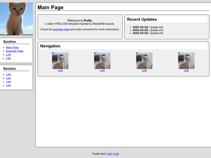
Task: Click the bold word 'Pedia' in welcome text
Action: [x=88, y=20]
